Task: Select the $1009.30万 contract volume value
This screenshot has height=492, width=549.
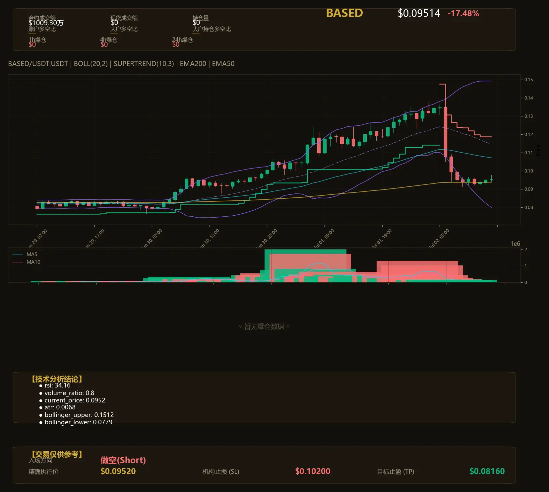Action: (x=46, y=23)
